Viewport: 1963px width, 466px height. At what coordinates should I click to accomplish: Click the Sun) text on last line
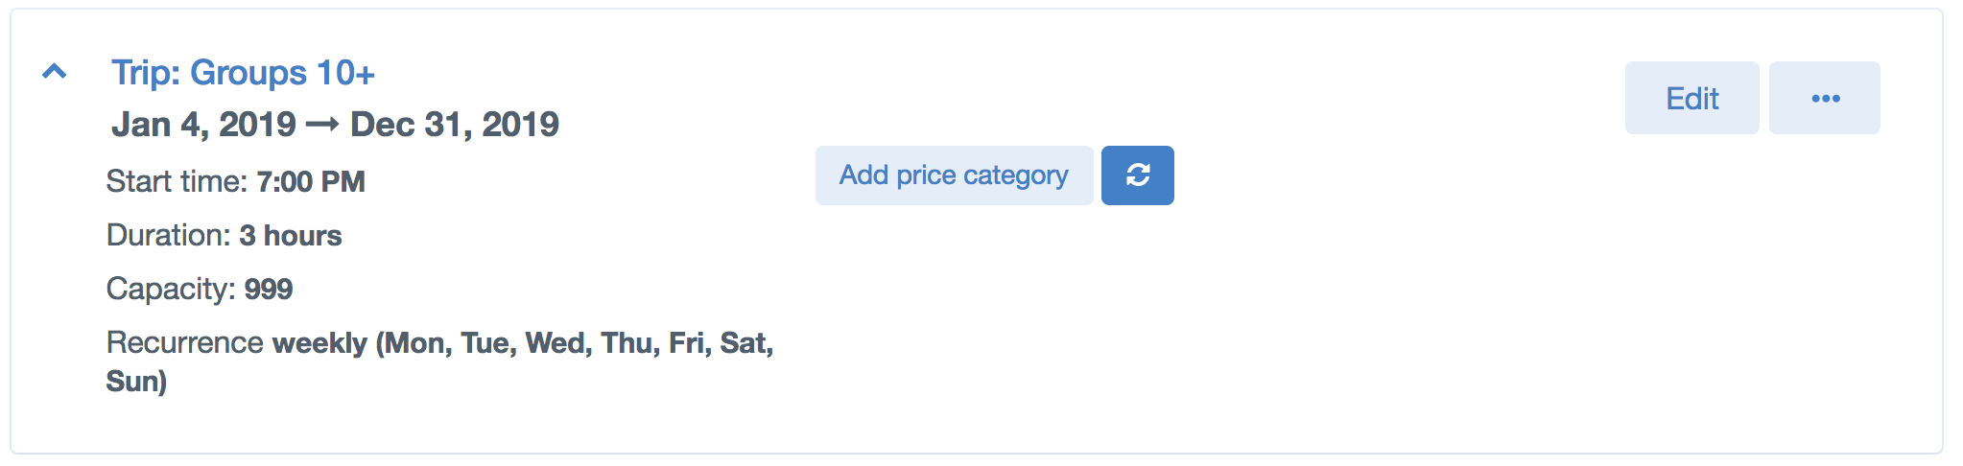coord(136,382)
